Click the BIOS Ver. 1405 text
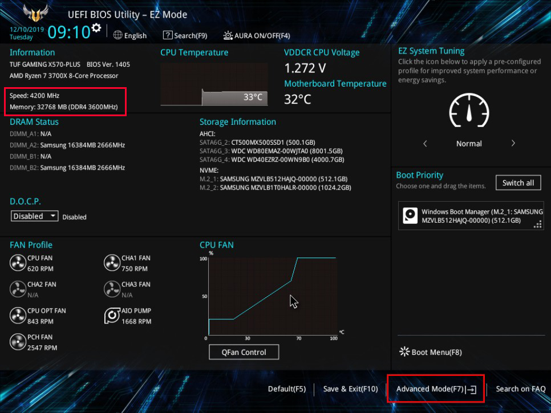 click(x=108, y=64)
